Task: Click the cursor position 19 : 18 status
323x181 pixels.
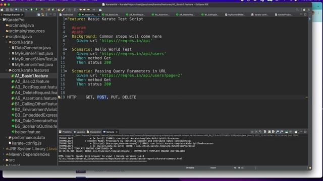Action: tap(239, 168)
